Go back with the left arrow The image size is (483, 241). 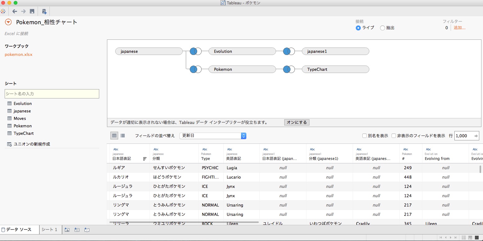[15, 11]
